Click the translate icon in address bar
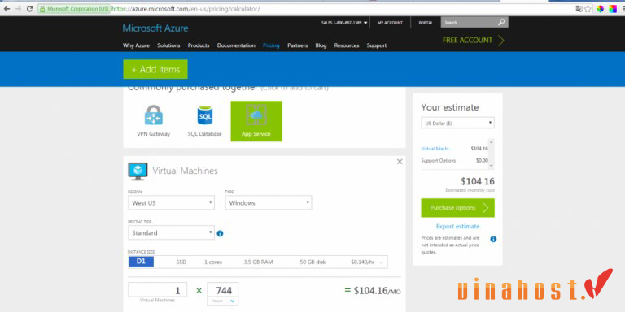The height and width of the screenshot is (312, 625). pos(579,9)
